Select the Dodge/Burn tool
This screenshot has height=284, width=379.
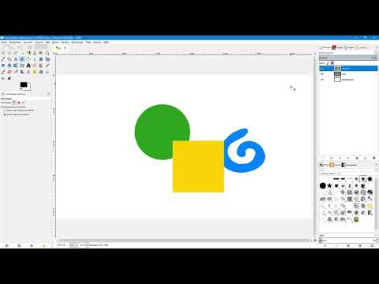click(9, 78)
